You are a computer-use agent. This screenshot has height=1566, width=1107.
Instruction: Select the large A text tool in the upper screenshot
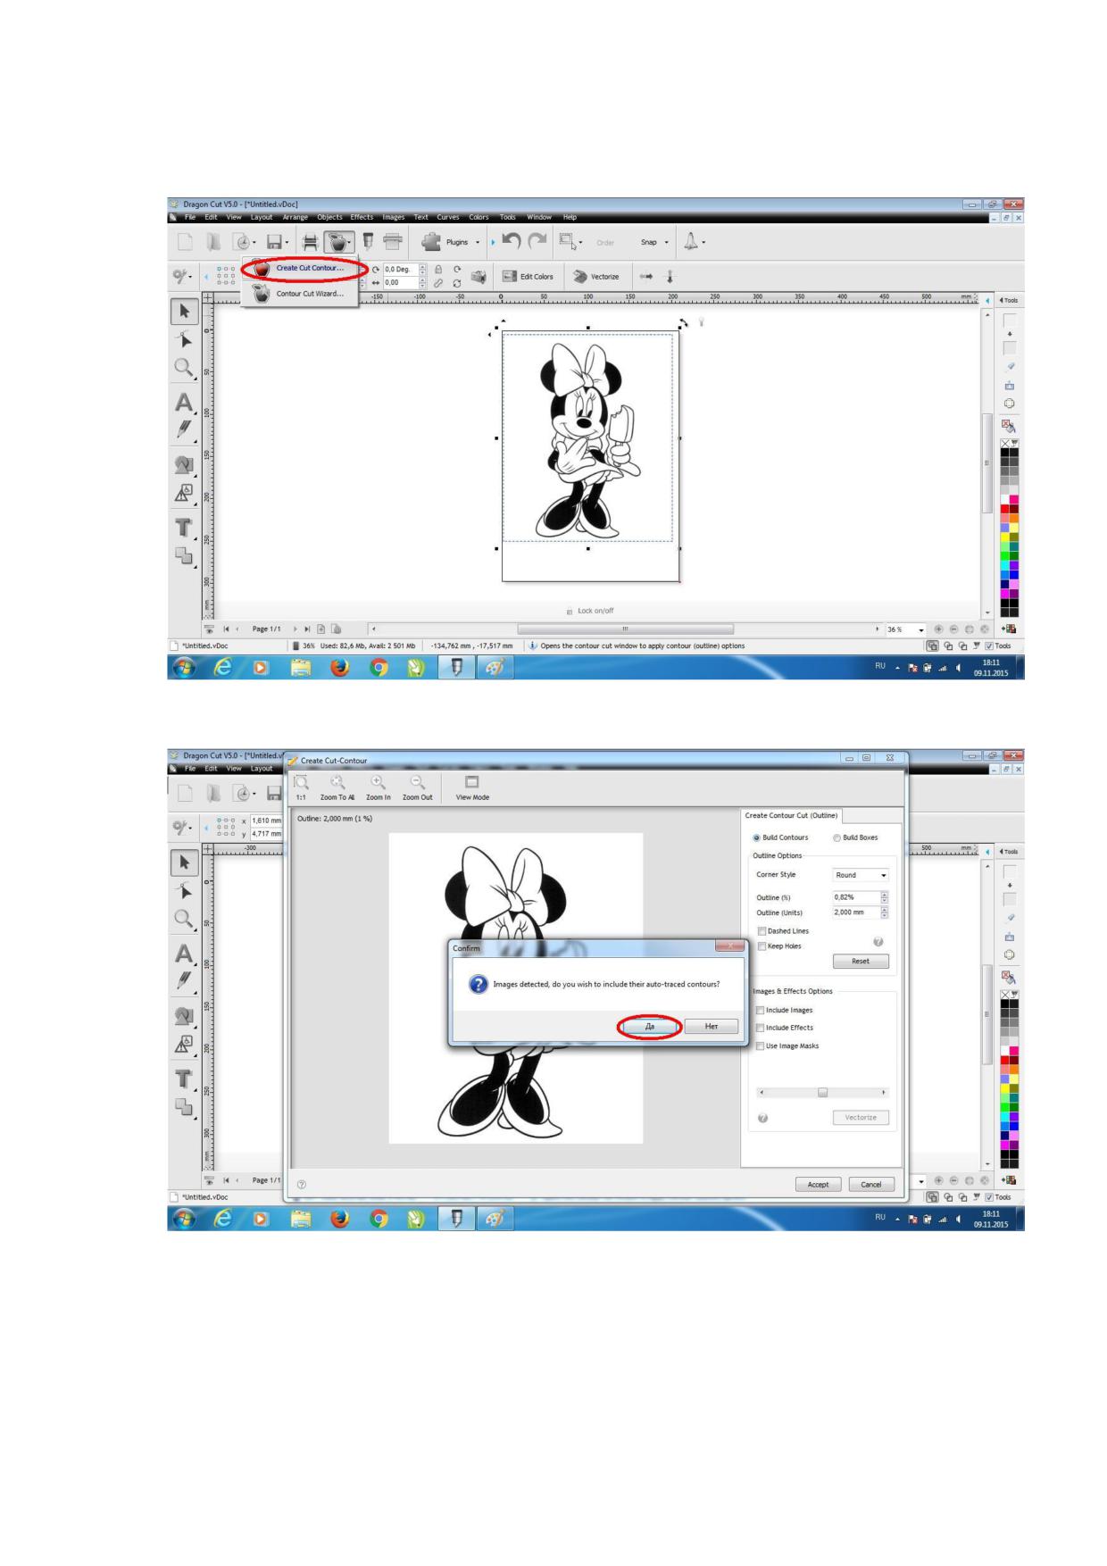click(x=184, y=402)
